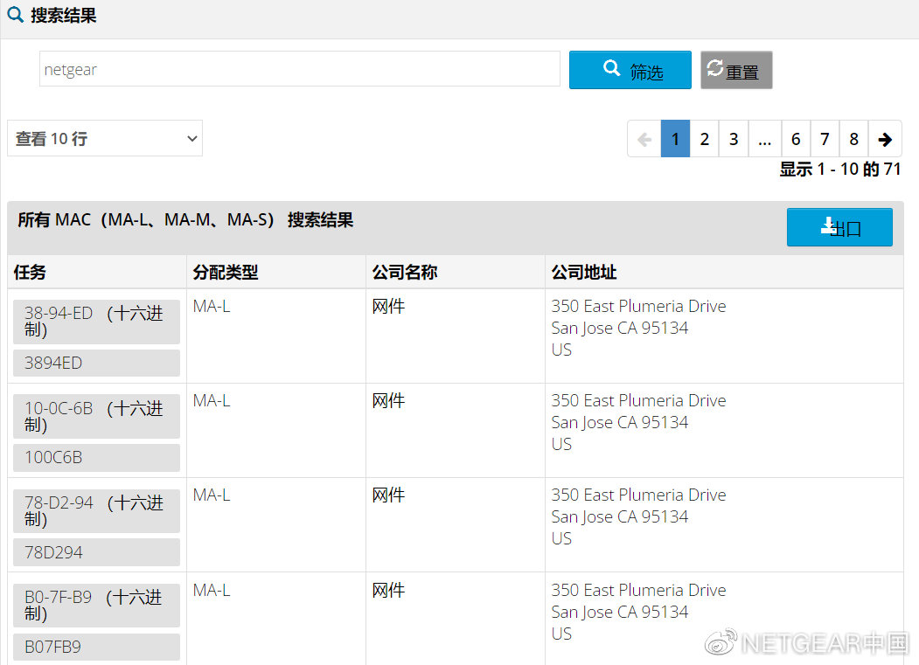919x665 pixels.
Task: Click the gray 重置 reset button
Action: click(736, 70)
